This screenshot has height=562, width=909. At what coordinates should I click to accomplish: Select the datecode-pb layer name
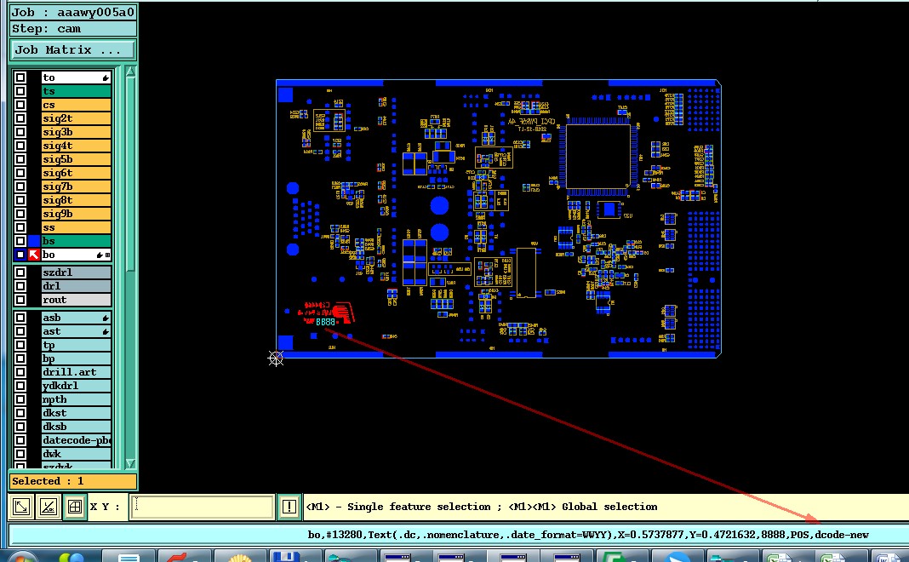[x=76, y=440]
